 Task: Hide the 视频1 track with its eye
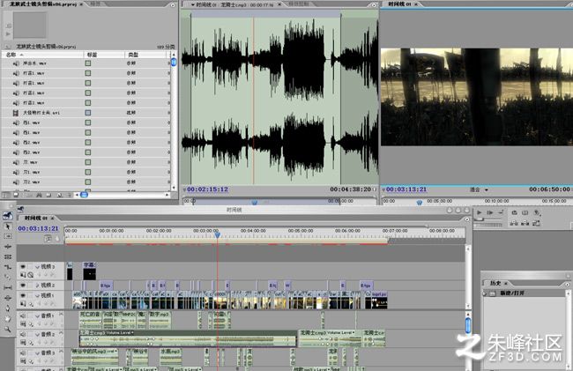pyautogui.click(x=23, y=295)
